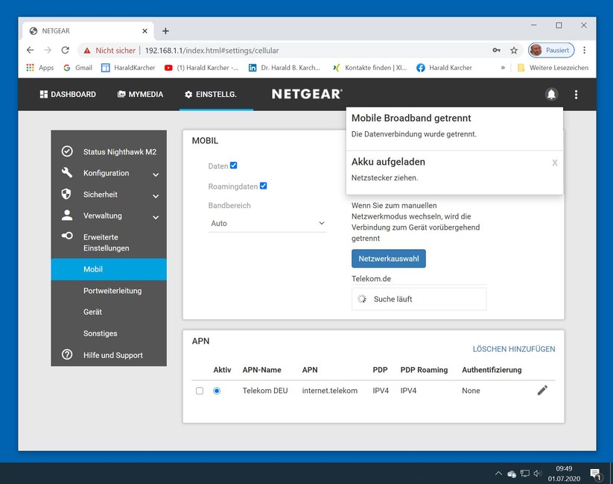
Task: Open the three-dot NETGEAR header menu
Action: (x=576, y=95)
